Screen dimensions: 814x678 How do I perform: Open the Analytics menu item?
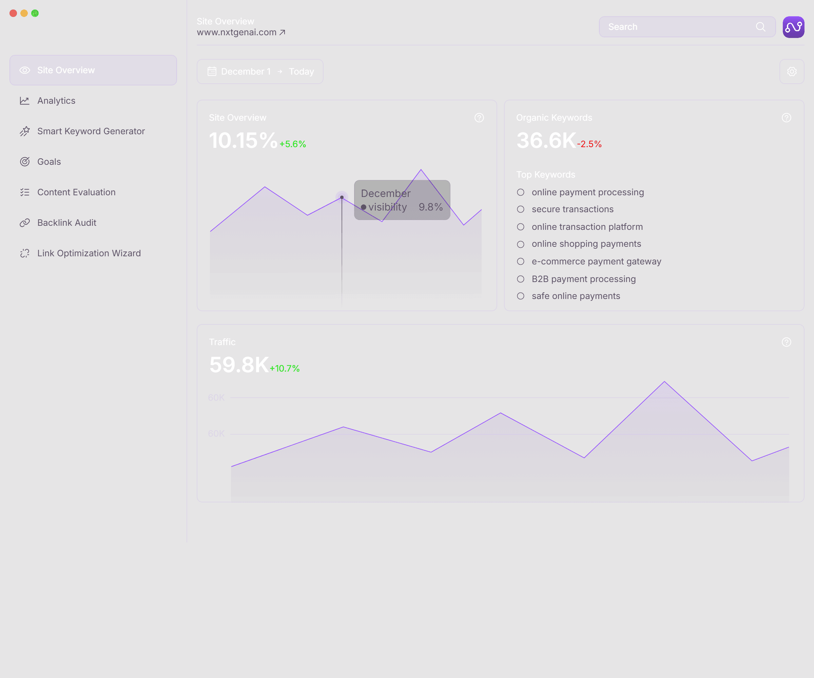pos(56,101)
